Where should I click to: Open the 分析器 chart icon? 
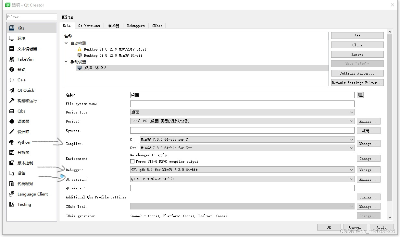[x=12, y=152]
